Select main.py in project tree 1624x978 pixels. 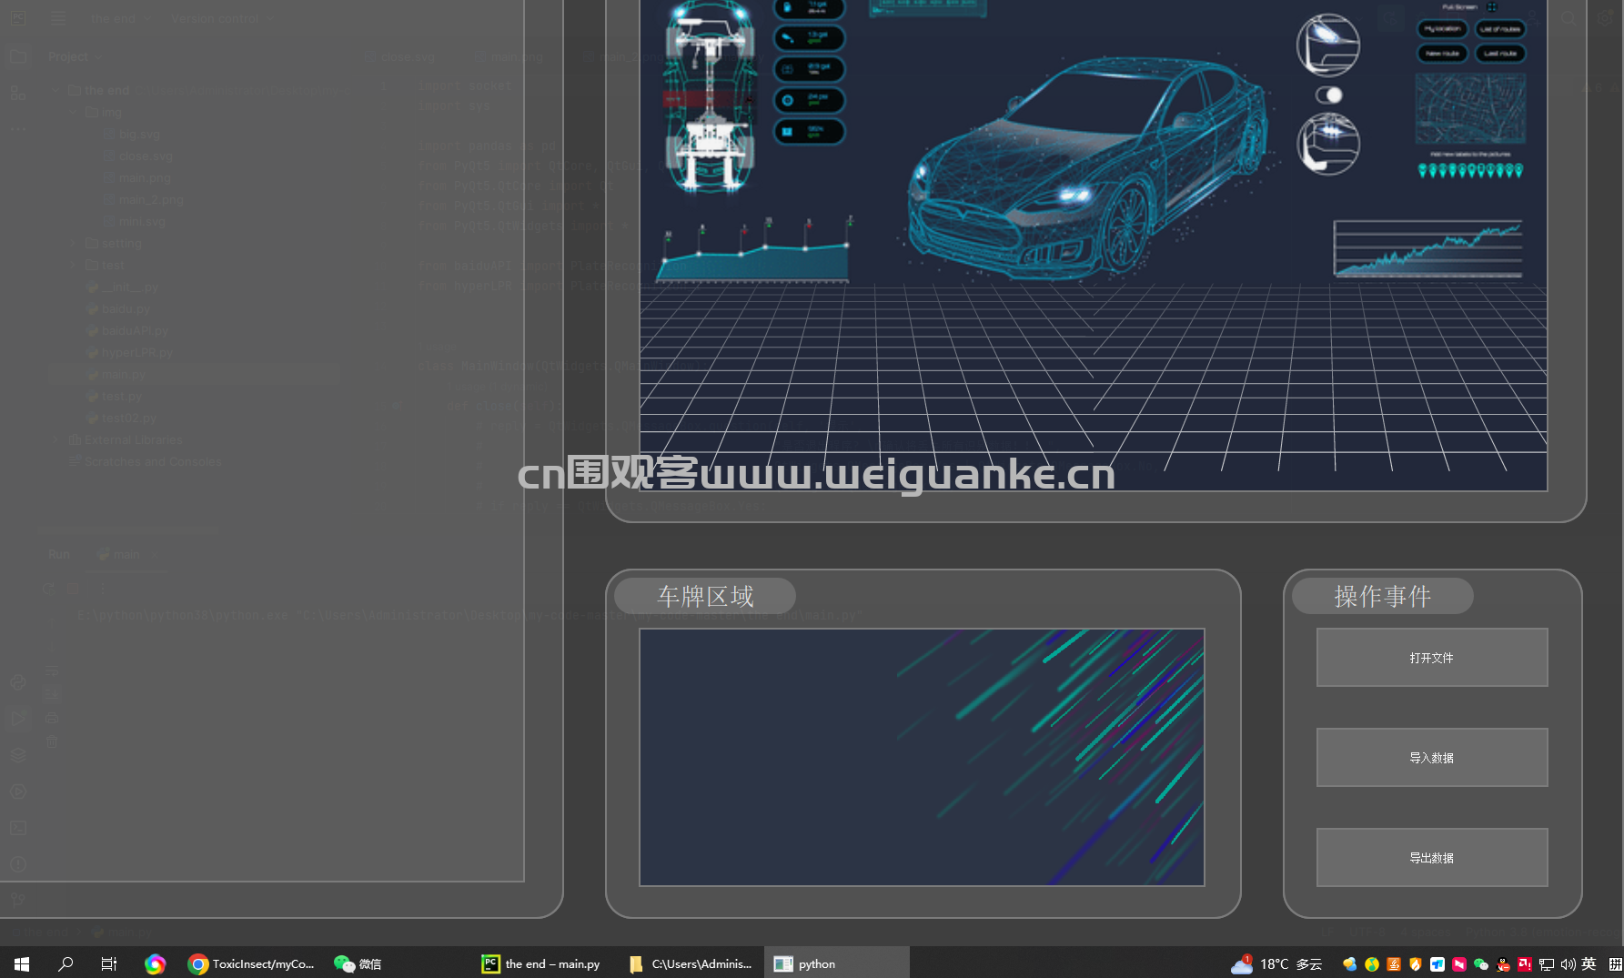click(116, 374)
